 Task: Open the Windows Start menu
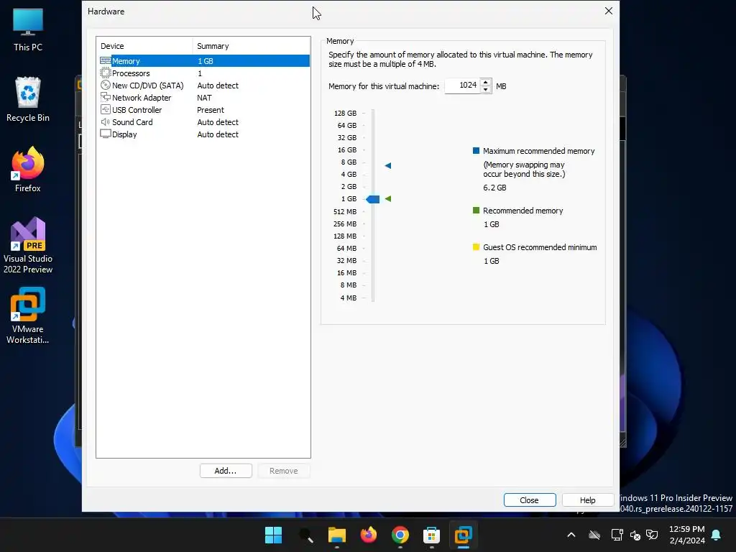(273, 535)
